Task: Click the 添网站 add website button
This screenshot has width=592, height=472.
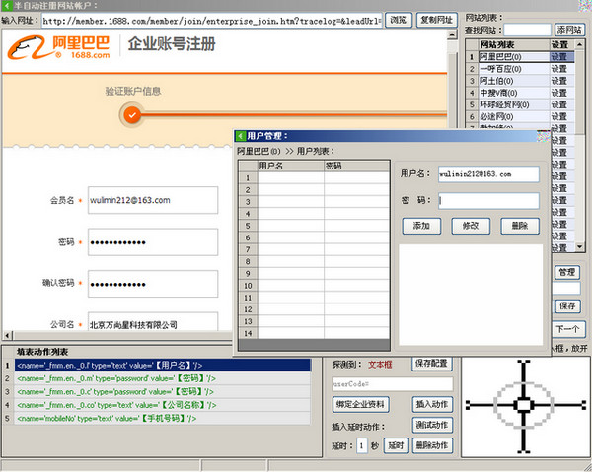Action: click(569, 30)
